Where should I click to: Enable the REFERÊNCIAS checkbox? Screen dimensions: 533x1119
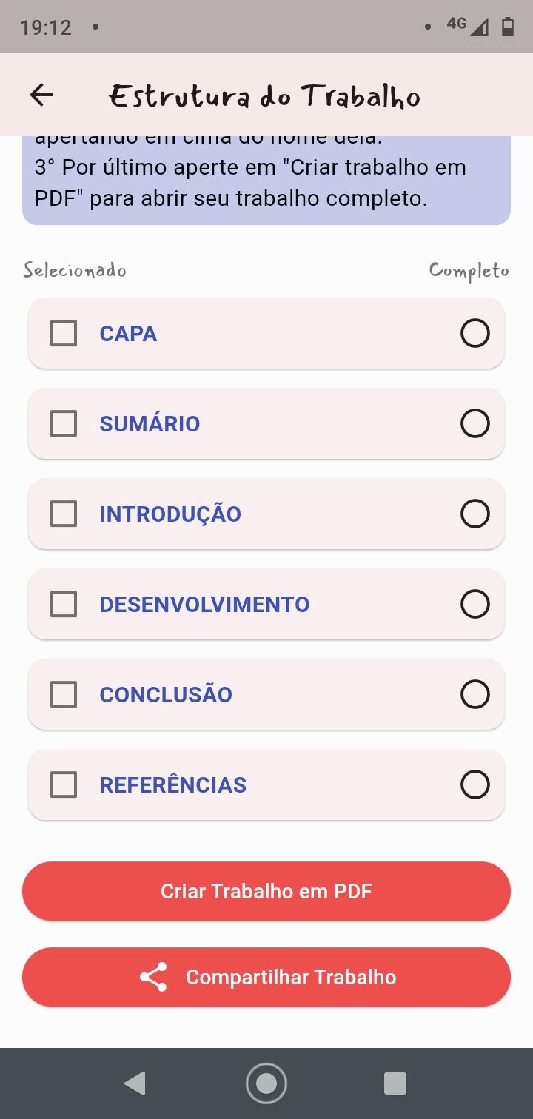[64, 784]
